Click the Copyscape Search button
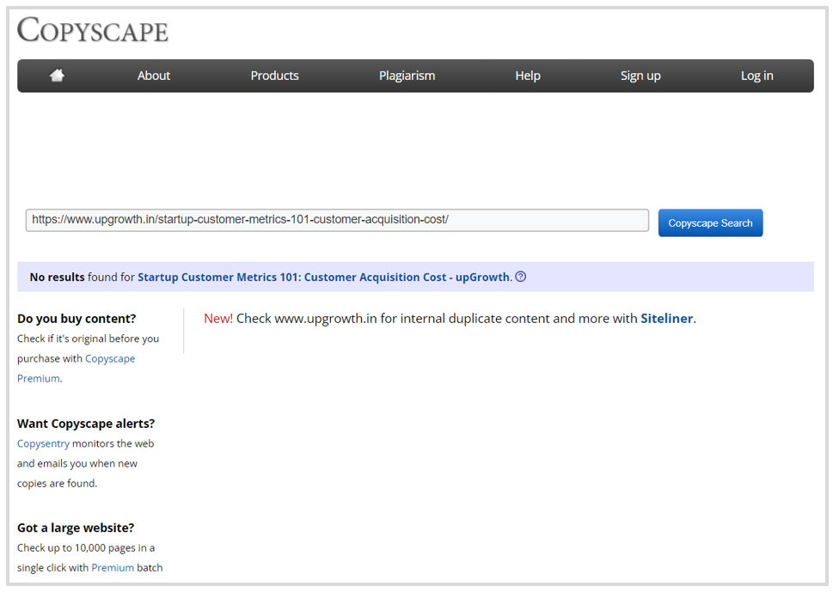Viewport: 833px width, 592px height. coord(710,223)
